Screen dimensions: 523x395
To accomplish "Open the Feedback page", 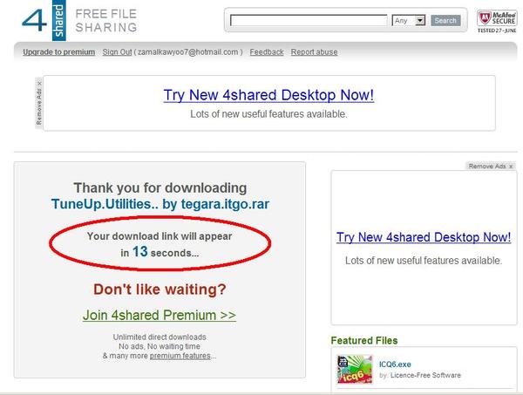I will 266,52.
